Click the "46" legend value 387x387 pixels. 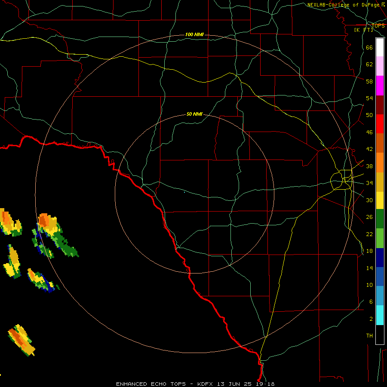369,132
